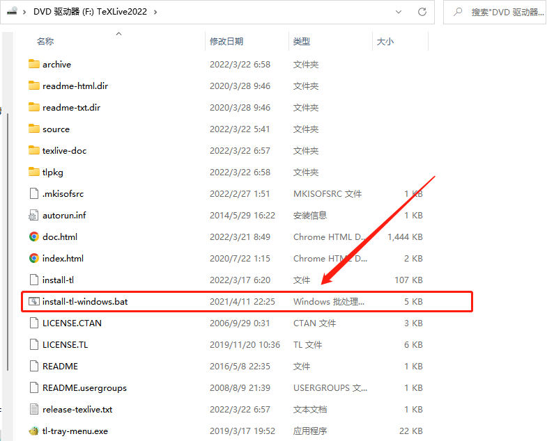This screenshot has width=547, height=441.
Task: Click the MKISOFSRC 文件 type cell
Action: point(328,194)
